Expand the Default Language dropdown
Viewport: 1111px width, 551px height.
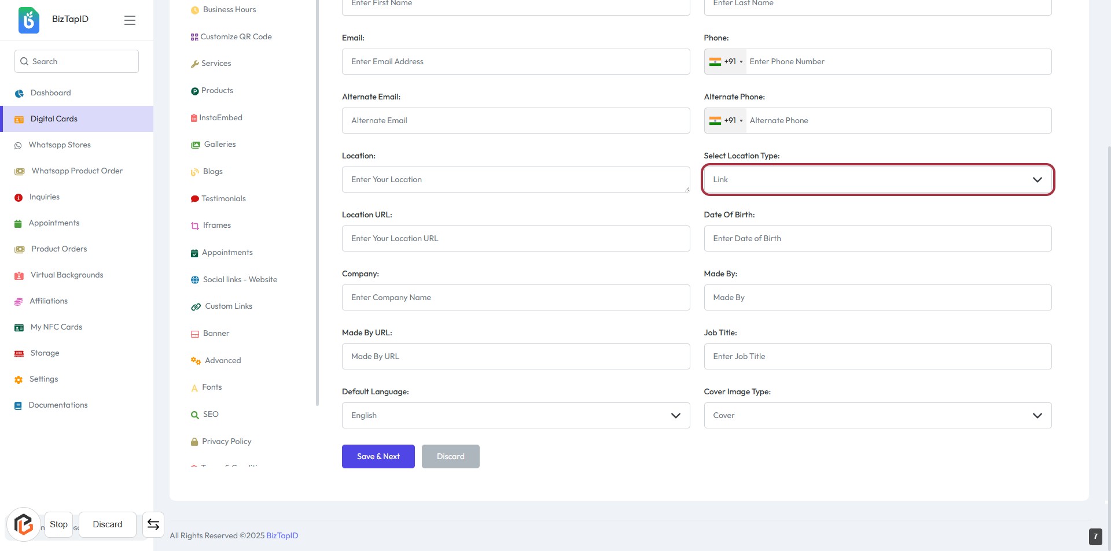tap(516, 416)
